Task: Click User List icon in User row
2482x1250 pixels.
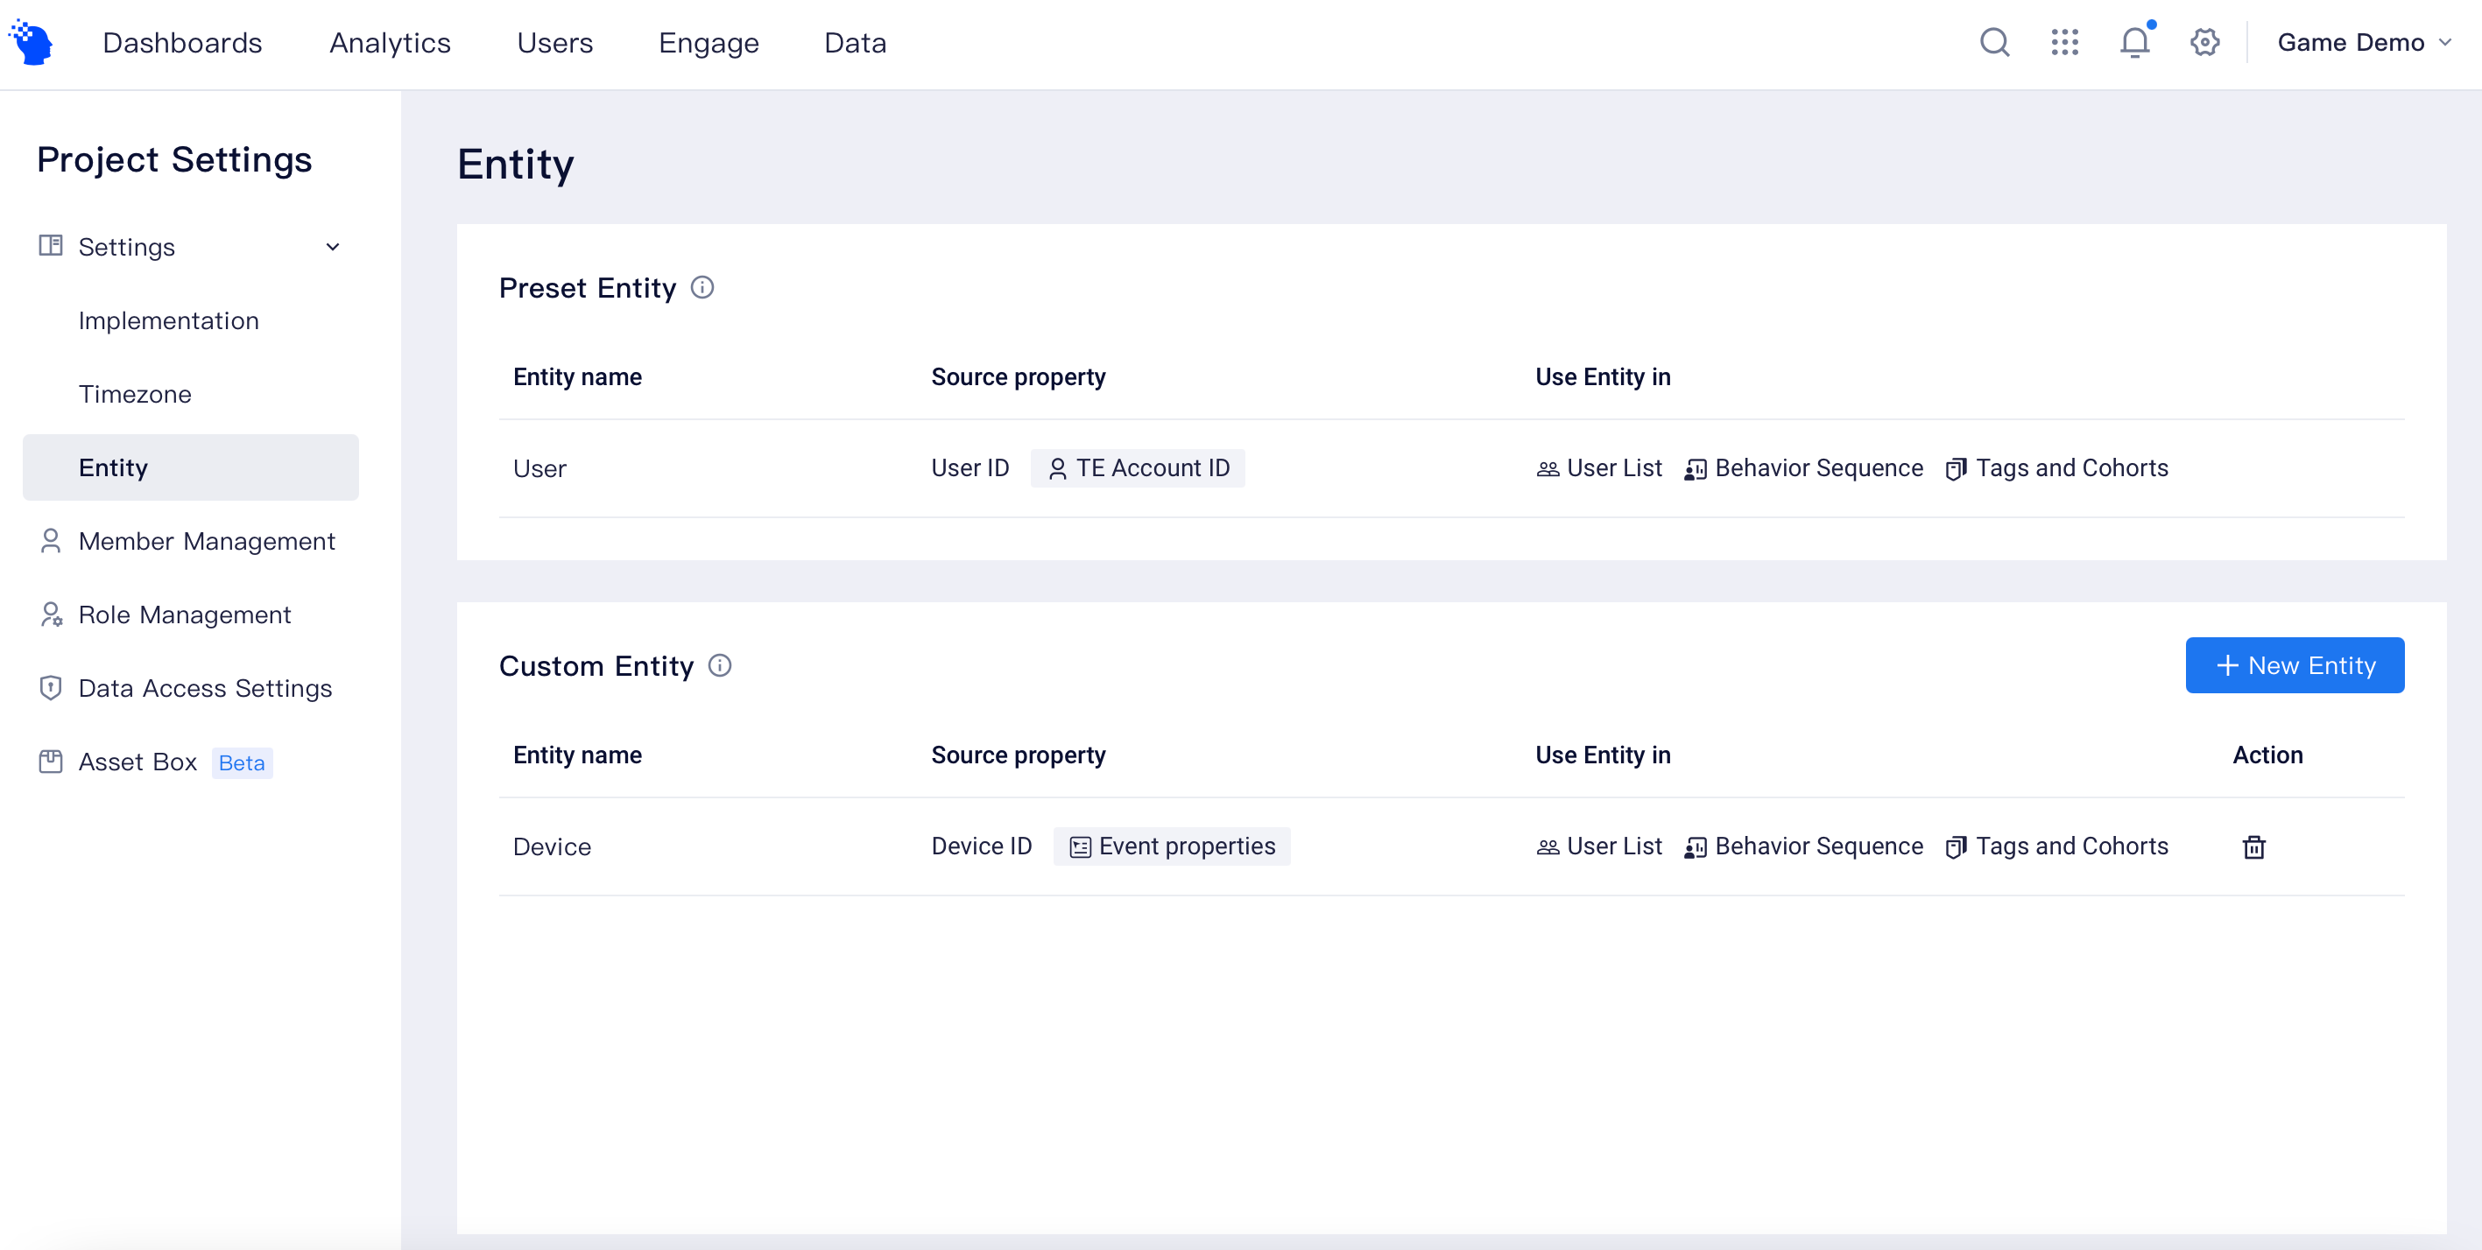Action: (1548, 469)
